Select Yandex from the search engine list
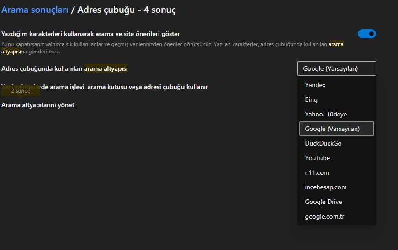This screenshot has width=398, height=250. [315, 85]
